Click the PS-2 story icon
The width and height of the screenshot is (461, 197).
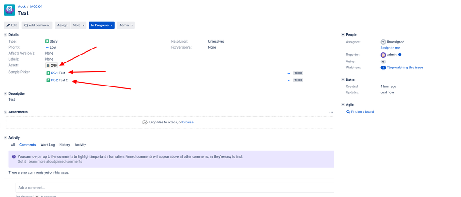[x=48, y=80]
